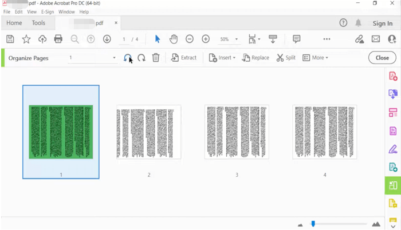Open Create PDF tool in right sidebar
The width and height of the screenshot is (401, 230).
tap(393, 76)
